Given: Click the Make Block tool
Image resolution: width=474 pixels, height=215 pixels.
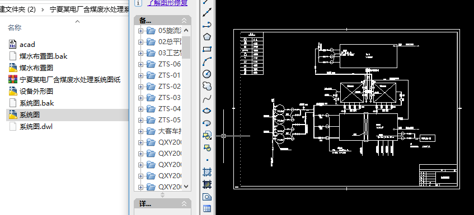Looking at the screenshot, I should tap(207, 148).
